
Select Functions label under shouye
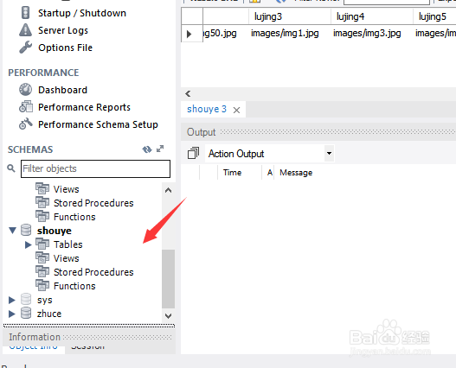pos(74,286)
